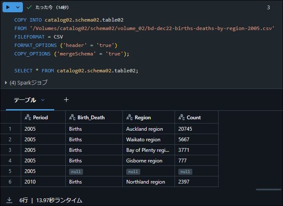Click the Period column string type icon
Image resolution: width=283 pixels, height=206 pixels.
click(28, 117)
